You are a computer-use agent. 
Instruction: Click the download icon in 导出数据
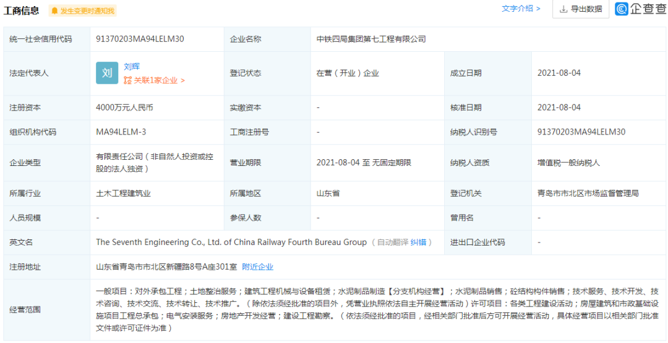click(563, 9)
